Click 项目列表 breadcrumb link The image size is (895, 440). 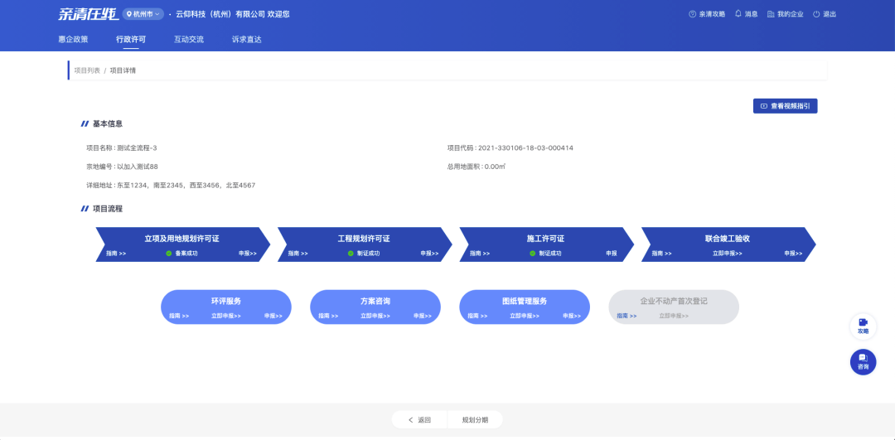(x=87, y=70)
